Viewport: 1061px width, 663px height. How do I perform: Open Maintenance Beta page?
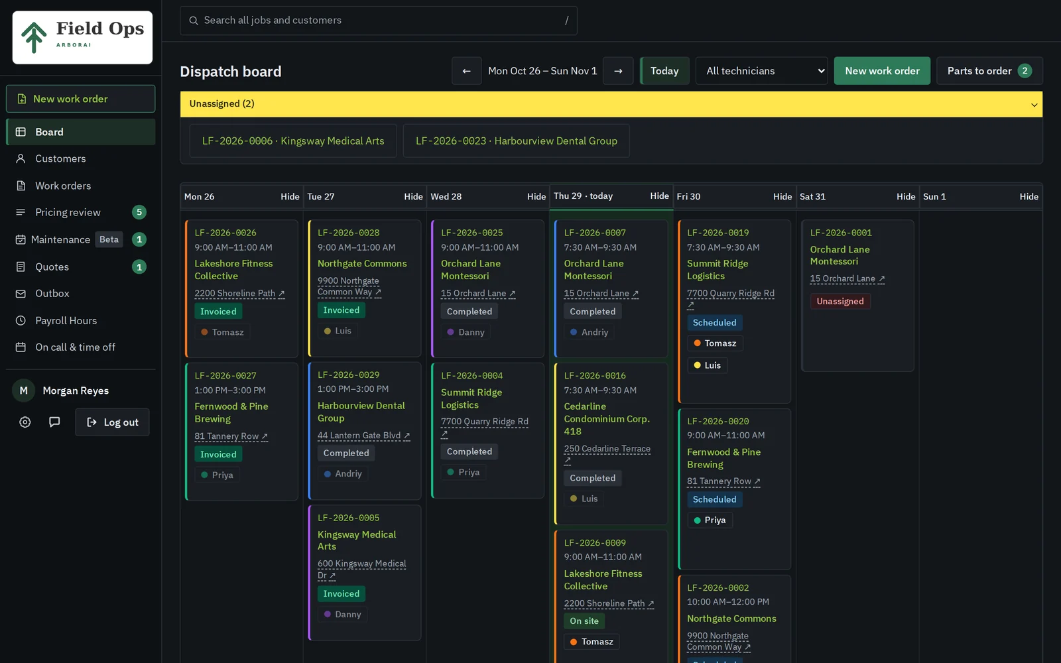[x=81, y=239]
